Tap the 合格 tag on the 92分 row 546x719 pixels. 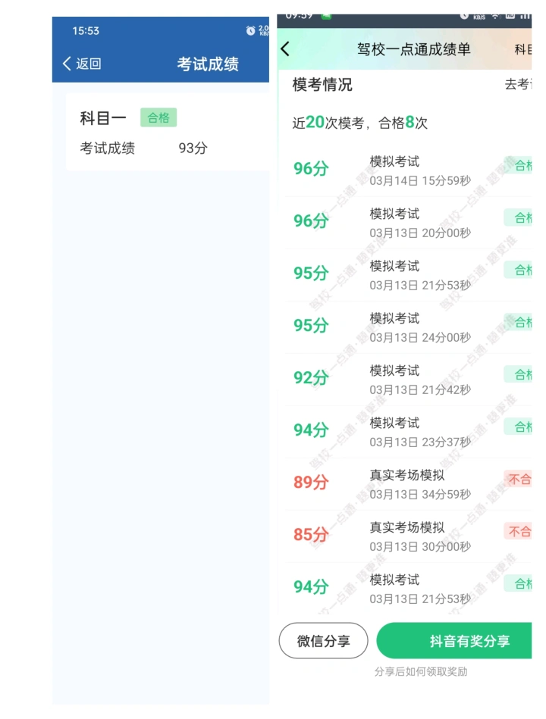tap(517, 374)
